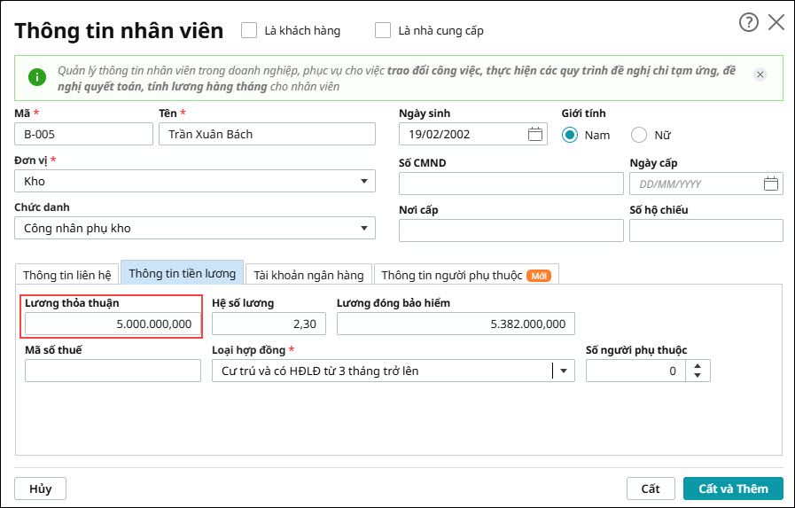795x508 pixels.
Task: Expand the Chức danh dropdown
Action: 363,229
